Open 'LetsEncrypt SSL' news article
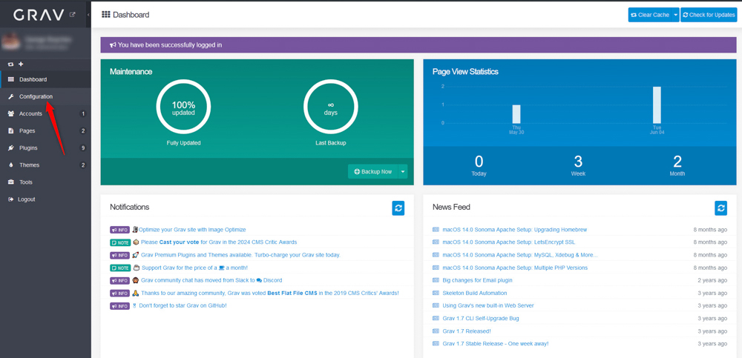Screen dimensions: 742x358 pos(509,242)
